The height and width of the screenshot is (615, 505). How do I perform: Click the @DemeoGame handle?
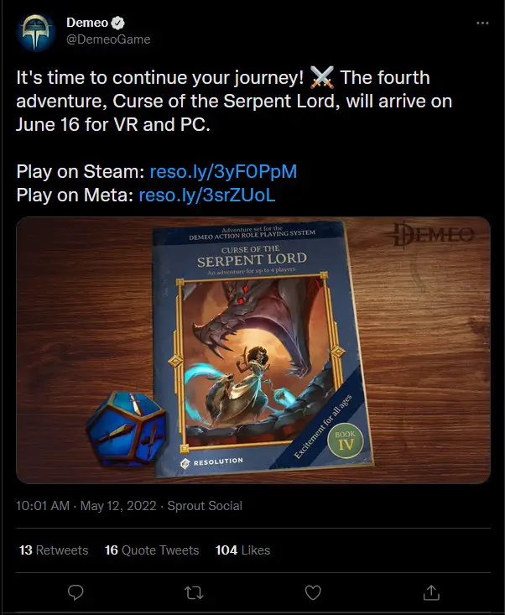click(108, 39)
